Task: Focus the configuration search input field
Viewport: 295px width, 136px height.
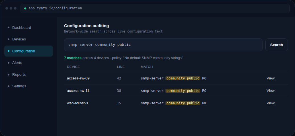Action: coord(163,45)
